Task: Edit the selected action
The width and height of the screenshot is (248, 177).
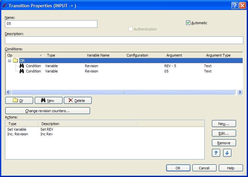Action: 224,133
